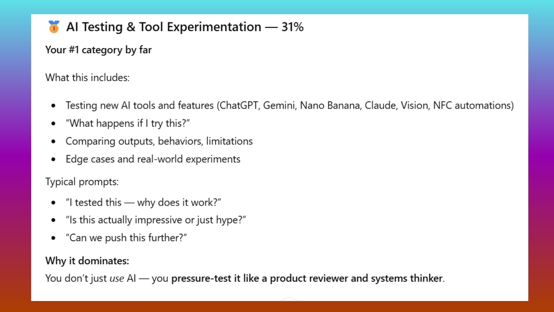The width and height of the screenshot is (554, 312).
Task: Click "Is this actually impressive or just hype?"
Action: pyautogui.click(x=156, y=220)
